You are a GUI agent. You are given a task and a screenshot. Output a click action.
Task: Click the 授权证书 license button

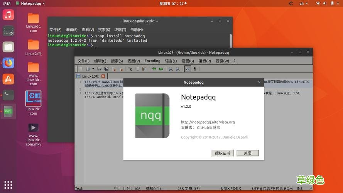[x=223, y=153]
